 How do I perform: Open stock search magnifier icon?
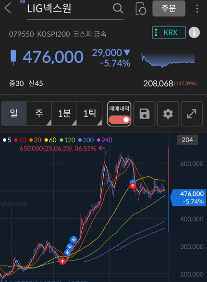point(118,9)
